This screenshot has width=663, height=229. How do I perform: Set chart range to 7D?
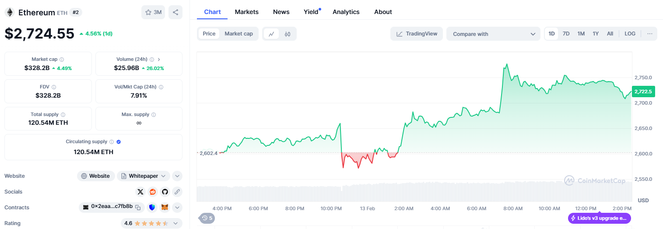pyautogui.click(x=566, y=34)
